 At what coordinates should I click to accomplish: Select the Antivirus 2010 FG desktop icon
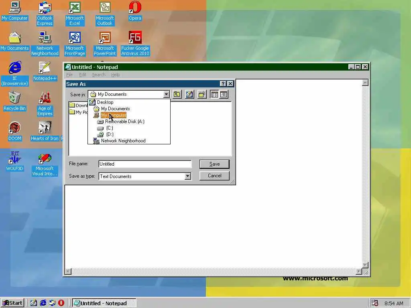click(x=135, y=44)
